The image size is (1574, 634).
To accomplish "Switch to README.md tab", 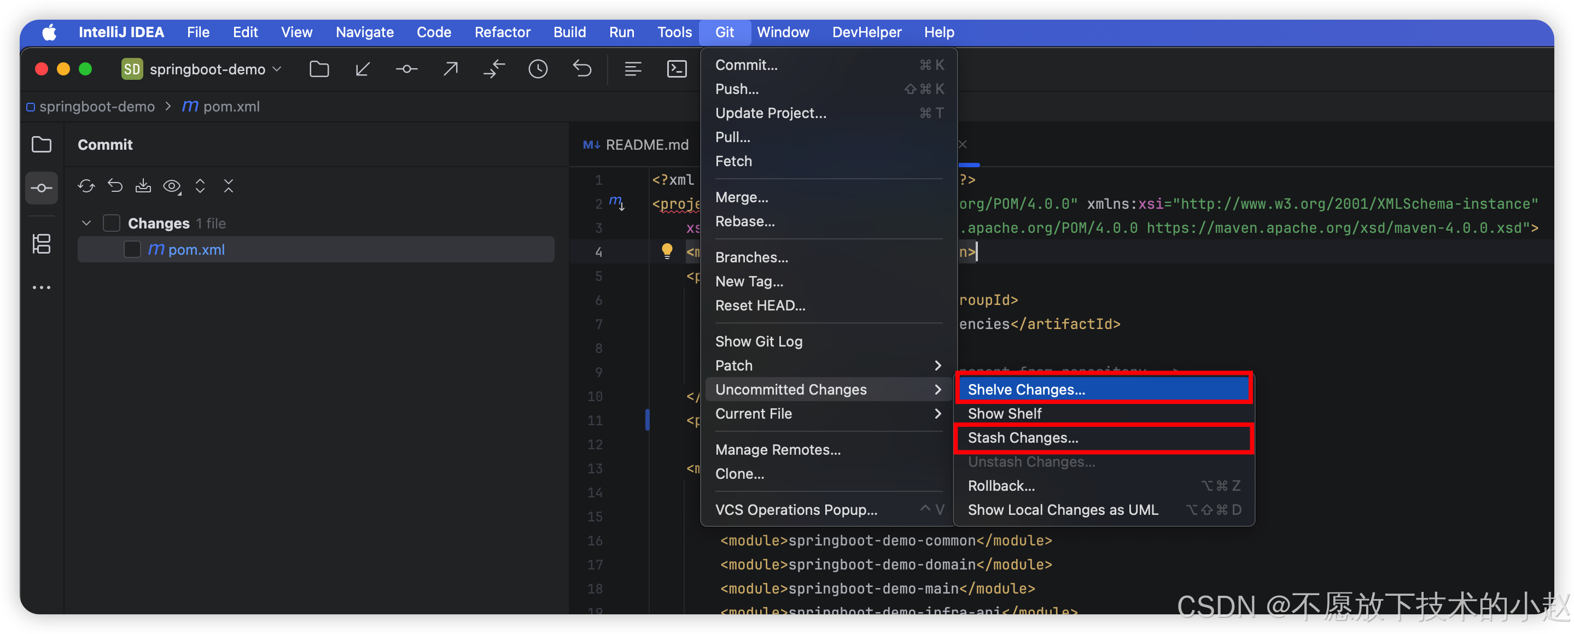I will (637, 145).
